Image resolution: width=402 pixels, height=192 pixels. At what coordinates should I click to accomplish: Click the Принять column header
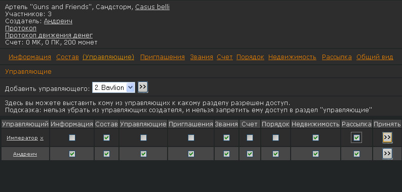tap(387, 124)
